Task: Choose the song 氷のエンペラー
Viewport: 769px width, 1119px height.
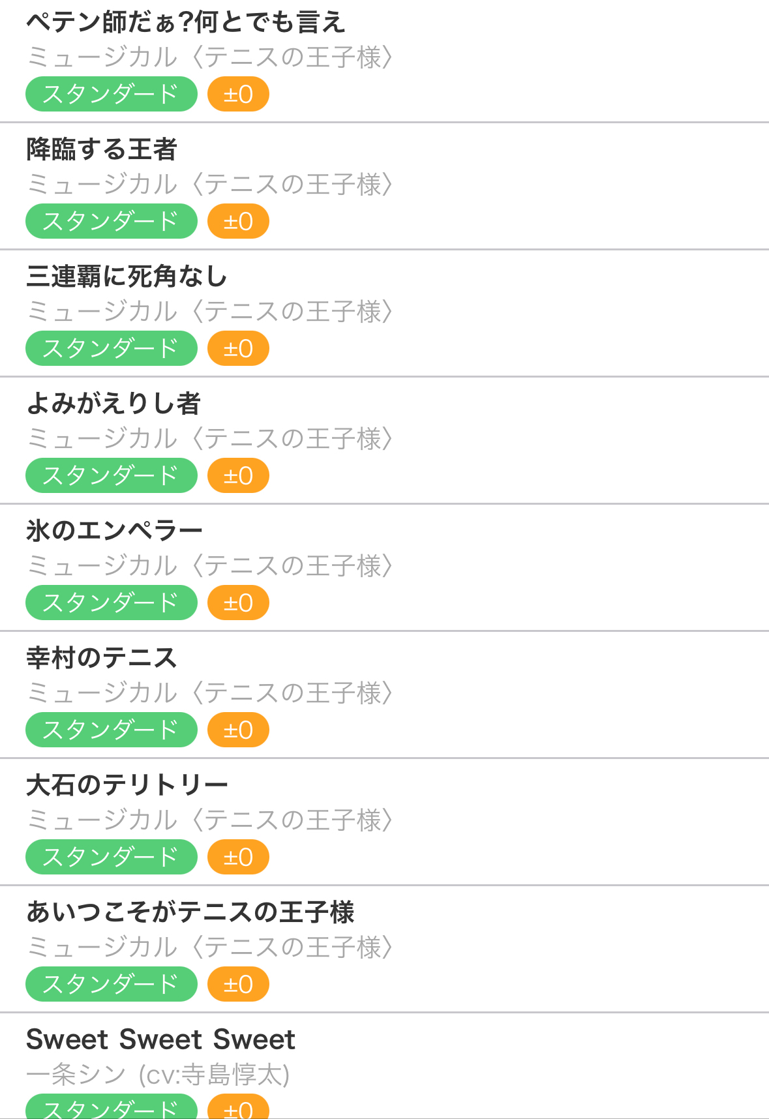Action: (115, 531)
